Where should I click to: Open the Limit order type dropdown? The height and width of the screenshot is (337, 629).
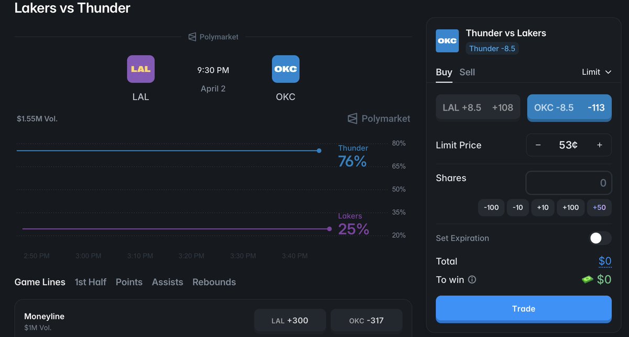click(597, 72)
